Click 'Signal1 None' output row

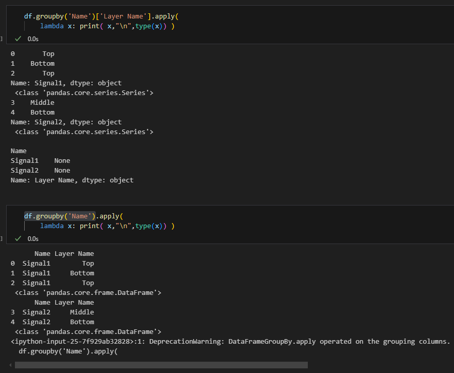click(x=40, y=161)
